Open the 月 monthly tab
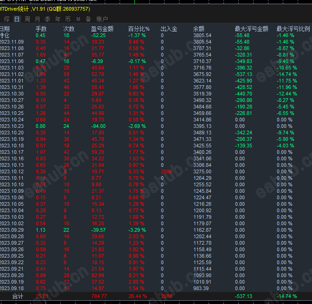Screen dimensions: 312x304 click(x=37, y=19)
